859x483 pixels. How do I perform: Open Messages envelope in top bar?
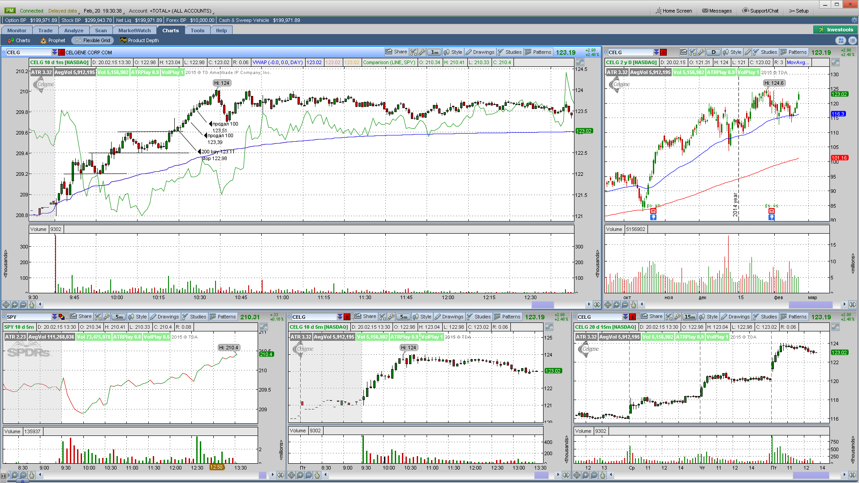717,11
